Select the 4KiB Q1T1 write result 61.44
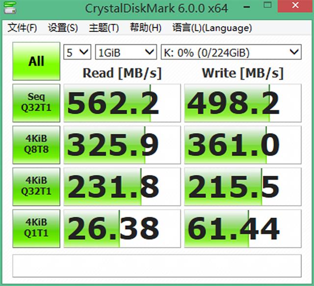314x286 pixels. pyautogui.click(x=243, y=229)
